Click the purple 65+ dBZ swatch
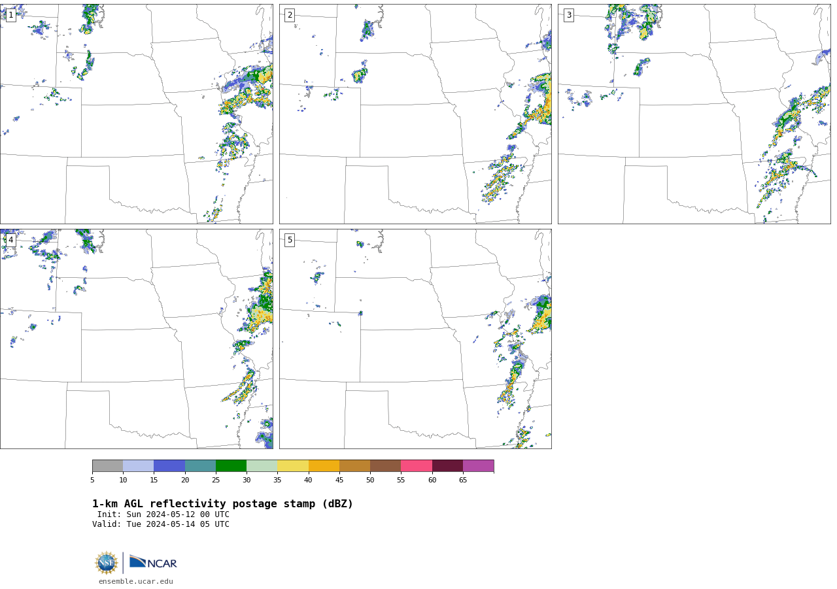The height and width of the screenshot is (589, 837). tap(478, 466)
